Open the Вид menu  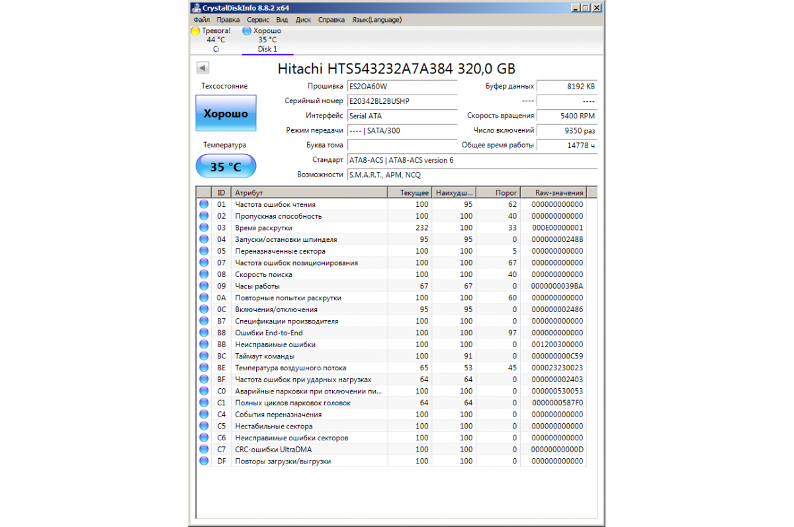pyautogui.click(x=283, y=20)
